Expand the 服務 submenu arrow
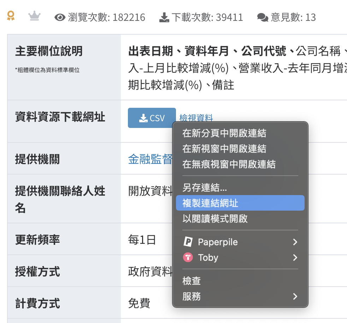347x323 pixels. (295, 296)
